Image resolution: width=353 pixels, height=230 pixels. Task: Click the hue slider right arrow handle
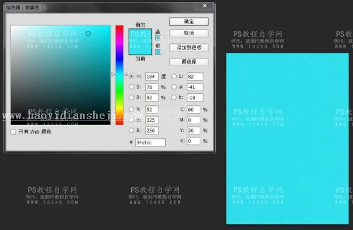pos(126,74)
